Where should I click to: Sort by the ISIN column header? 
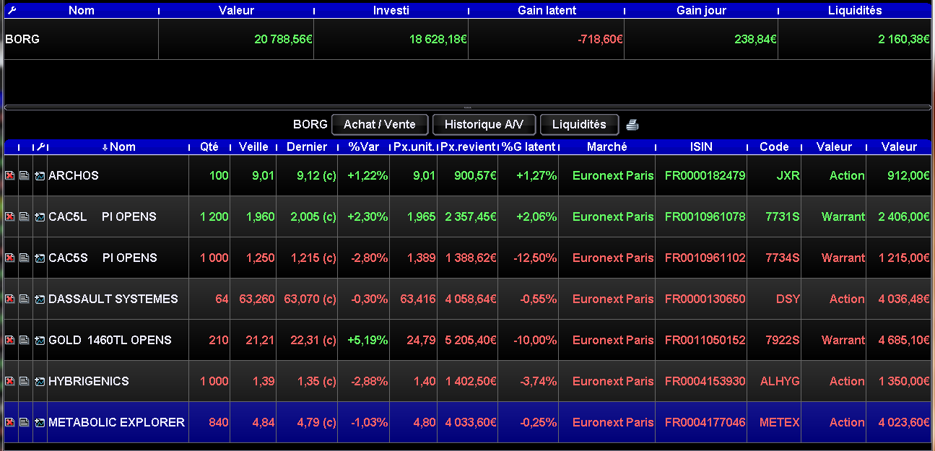[x=701, y=146]
